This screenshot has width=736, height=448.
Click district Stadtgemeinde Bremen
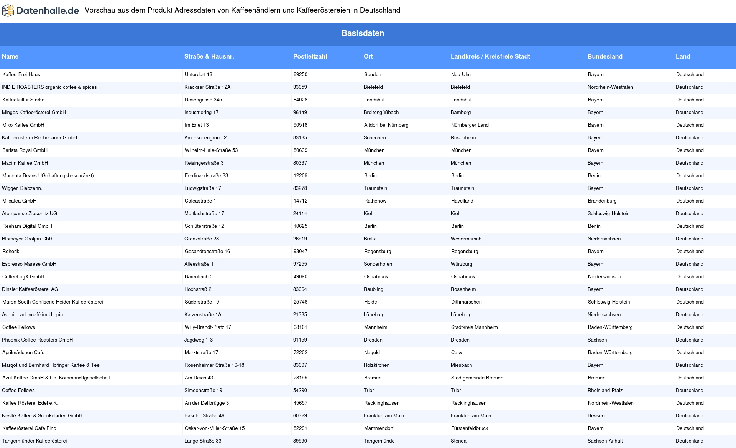pos(477,378)
